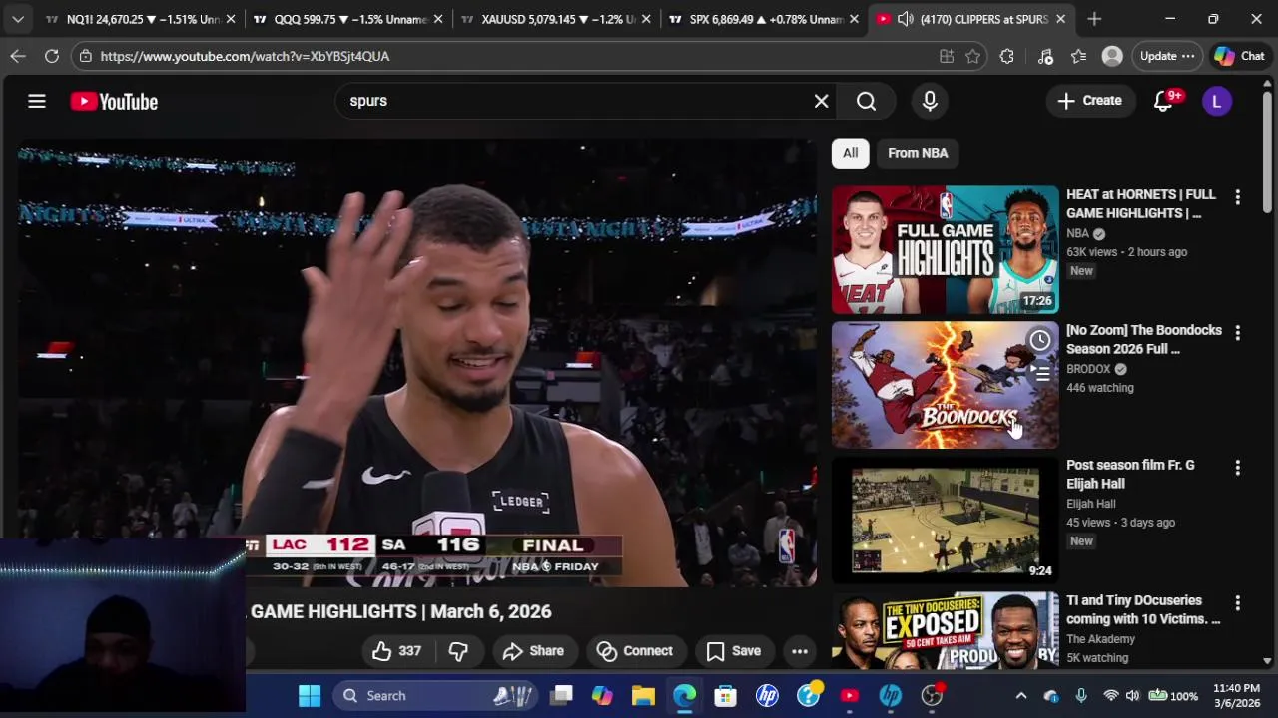The height and width of the screenshot is (718, 1278).
Task: Open Copilot Chat in the browser toolbar
Action: coord(1239,56)
